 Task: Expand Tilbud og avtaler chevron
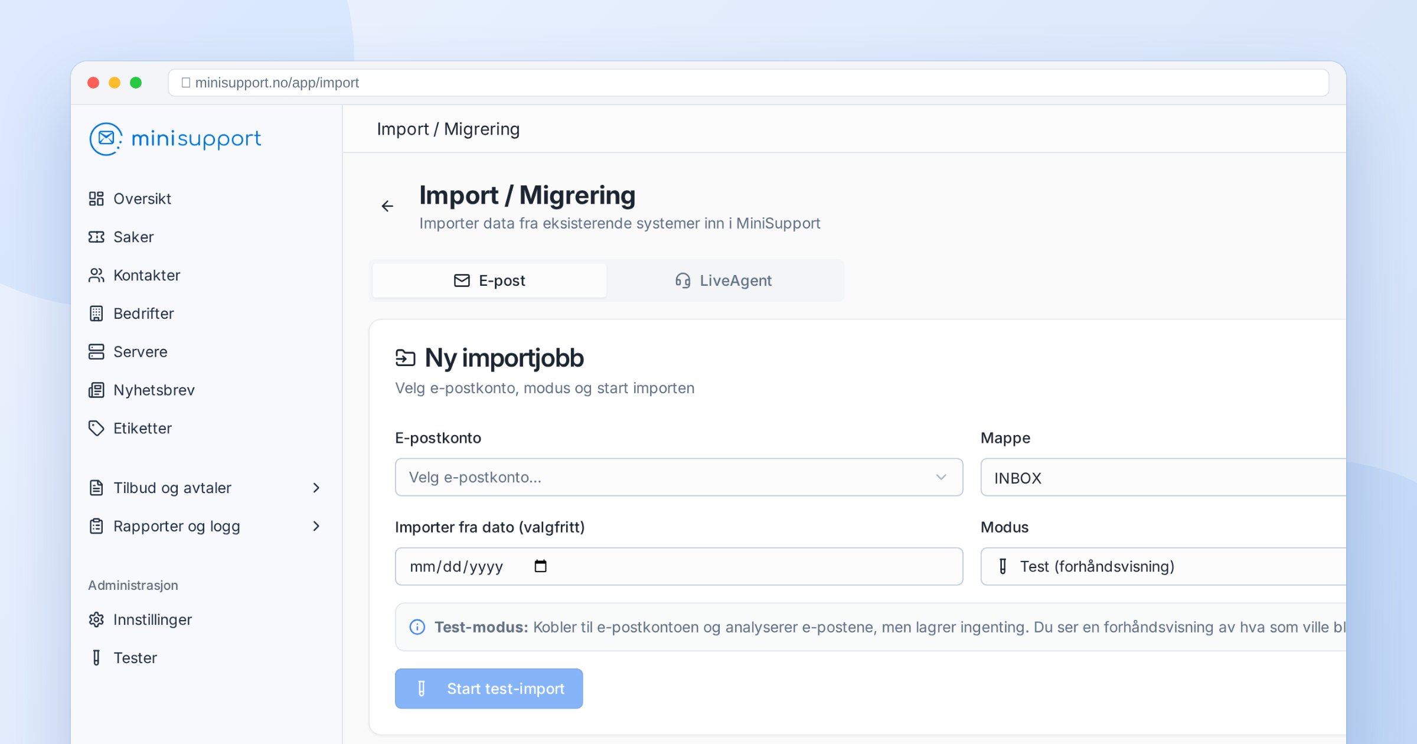pyautogui.click(x=316, y=488)
